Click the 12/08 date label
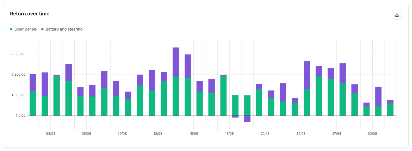 pyautogui.click(x=158, y=134)
